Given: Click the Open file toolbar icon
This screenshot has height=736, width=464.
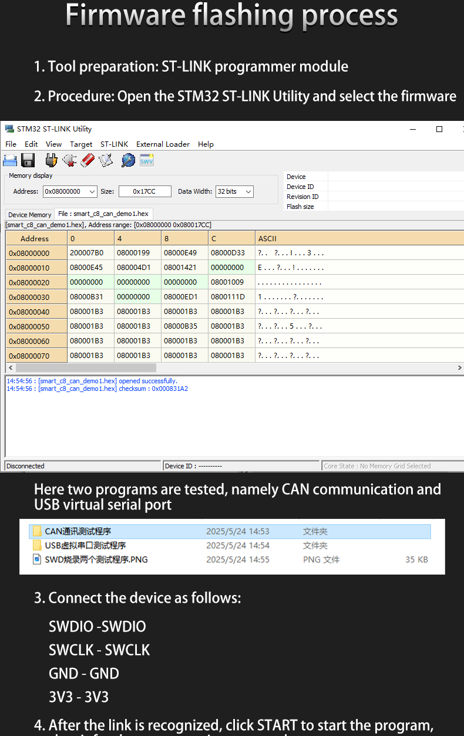Looking at the screenshot, I should pos(10,160).
